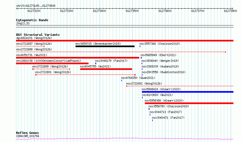Image resolution: width=241 pixels, height=142 pixels.
Task: Click the chr20:61273145..61273806 region label
Action: click(x=36, y=6)
